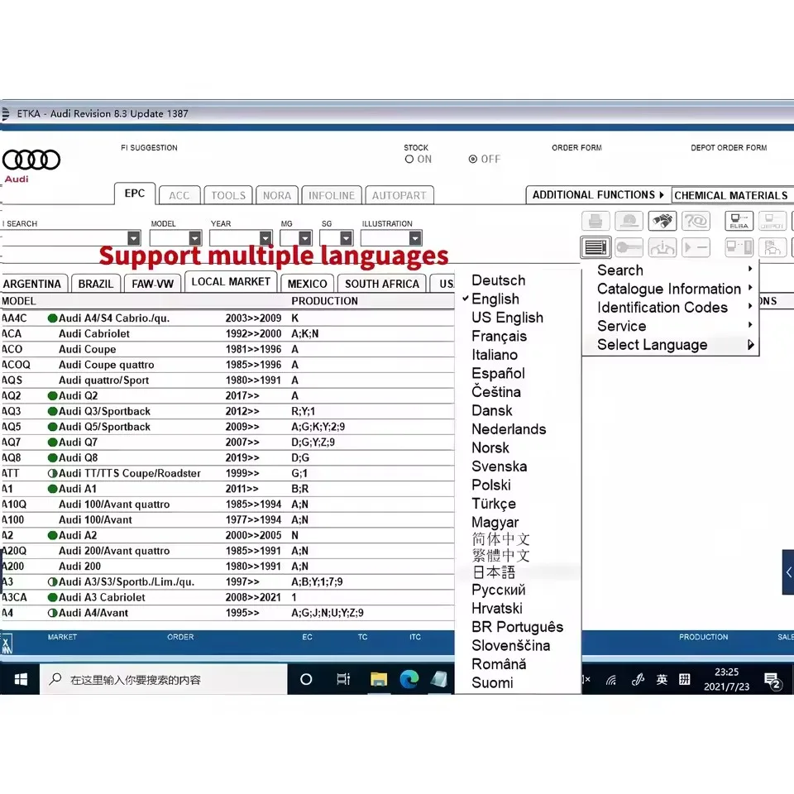Click the key icon in the toolbar

click(x=629, y=246)
